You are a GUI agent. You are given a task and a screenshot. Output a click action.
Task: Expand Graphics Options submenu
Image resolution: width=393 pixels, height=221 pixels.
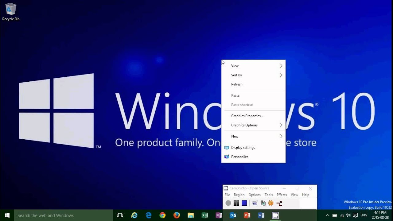point(253,125)
